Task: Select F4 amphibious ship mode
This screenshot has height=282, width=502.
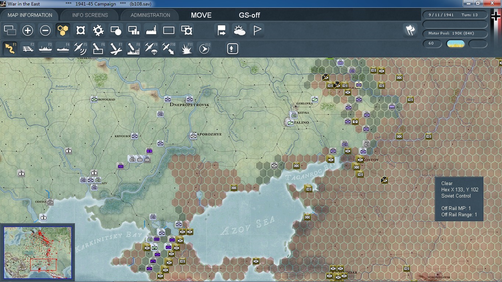Action: (63, 48)
